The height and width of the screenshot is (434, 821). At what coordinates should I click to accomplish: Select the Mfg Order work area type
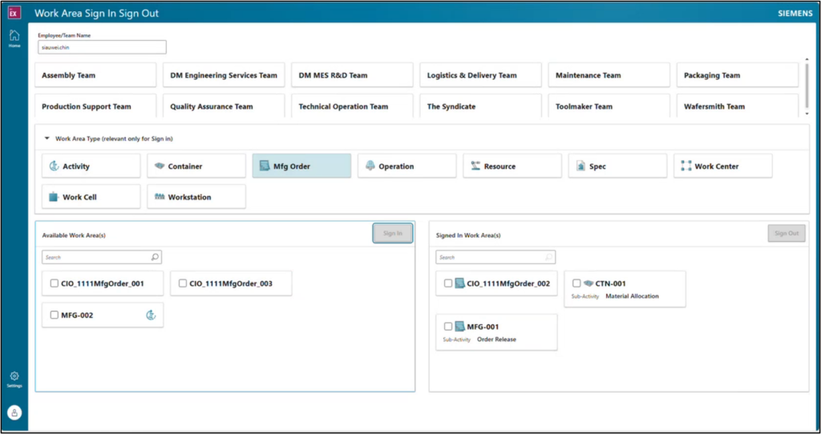tap(301, 166)
